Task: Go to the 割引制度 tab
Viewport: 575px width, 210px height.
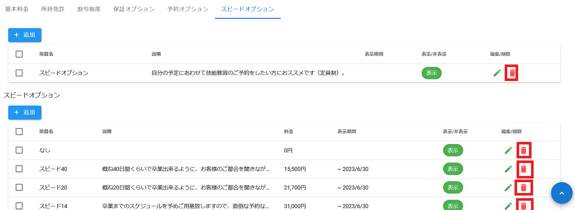Action: 89,9
